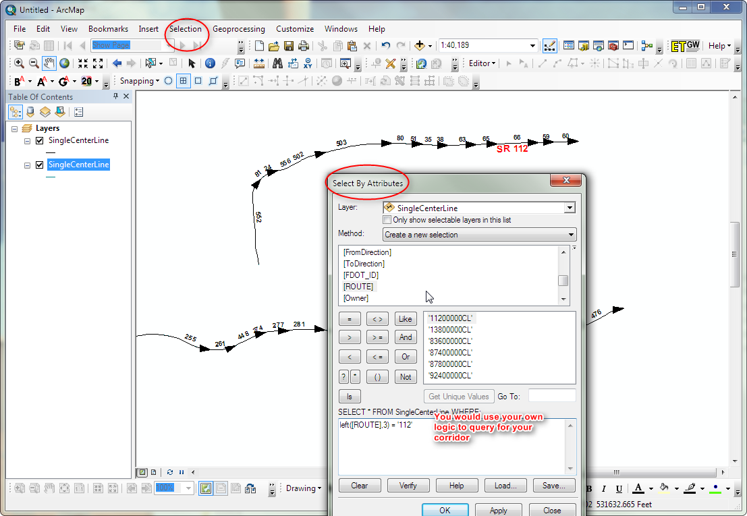The height and width of the screenshot is (516, 747).
Task: Pause map drawing
Action: pos(182,472)
